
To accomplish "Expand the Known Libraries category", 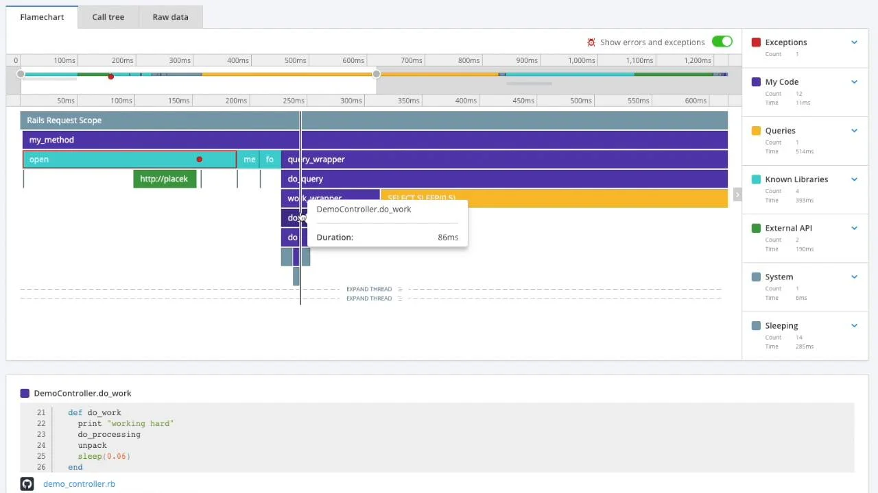I will 854,179.
